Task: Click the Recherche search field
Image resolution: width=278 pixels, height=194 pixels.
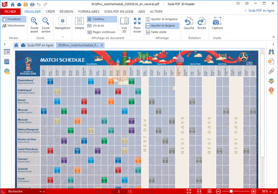Action: tap(23, 191)
